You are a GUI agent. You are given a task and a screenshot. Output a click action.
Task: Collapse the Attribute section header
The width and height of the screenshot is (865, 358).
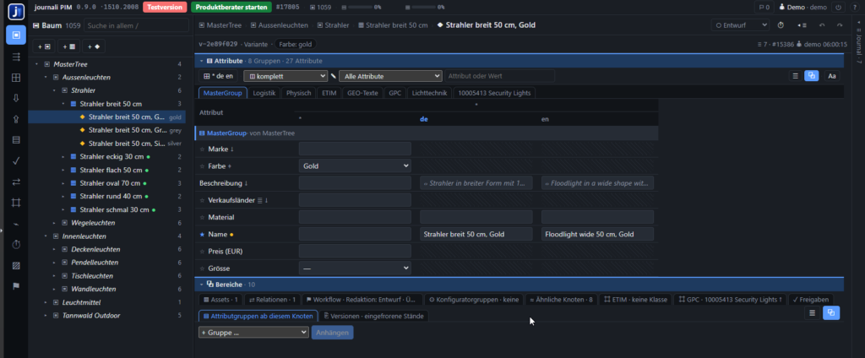202,62
